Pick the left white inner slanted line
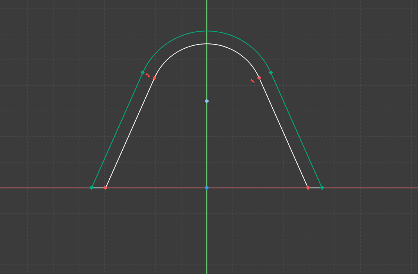418x274 pixels. click(x=130, y=133)
